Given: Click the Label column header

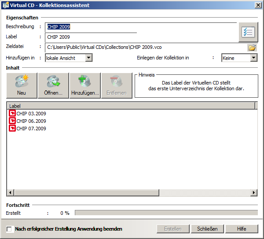Looking at the screenshot, I should point(131,106).
